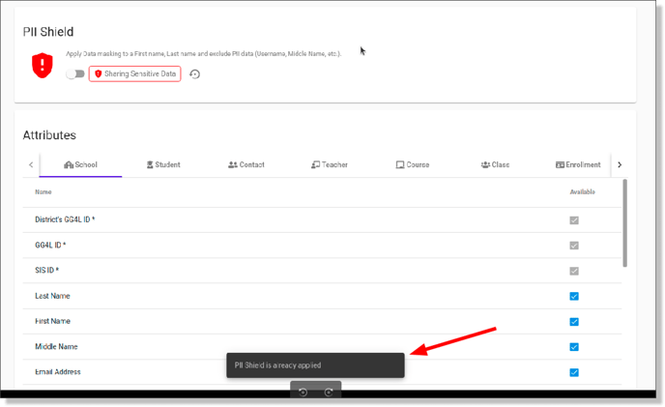The image size is (665, 407).
Task: Expand tabs with the right chevron arrow
Action: [x=620, y=164]
